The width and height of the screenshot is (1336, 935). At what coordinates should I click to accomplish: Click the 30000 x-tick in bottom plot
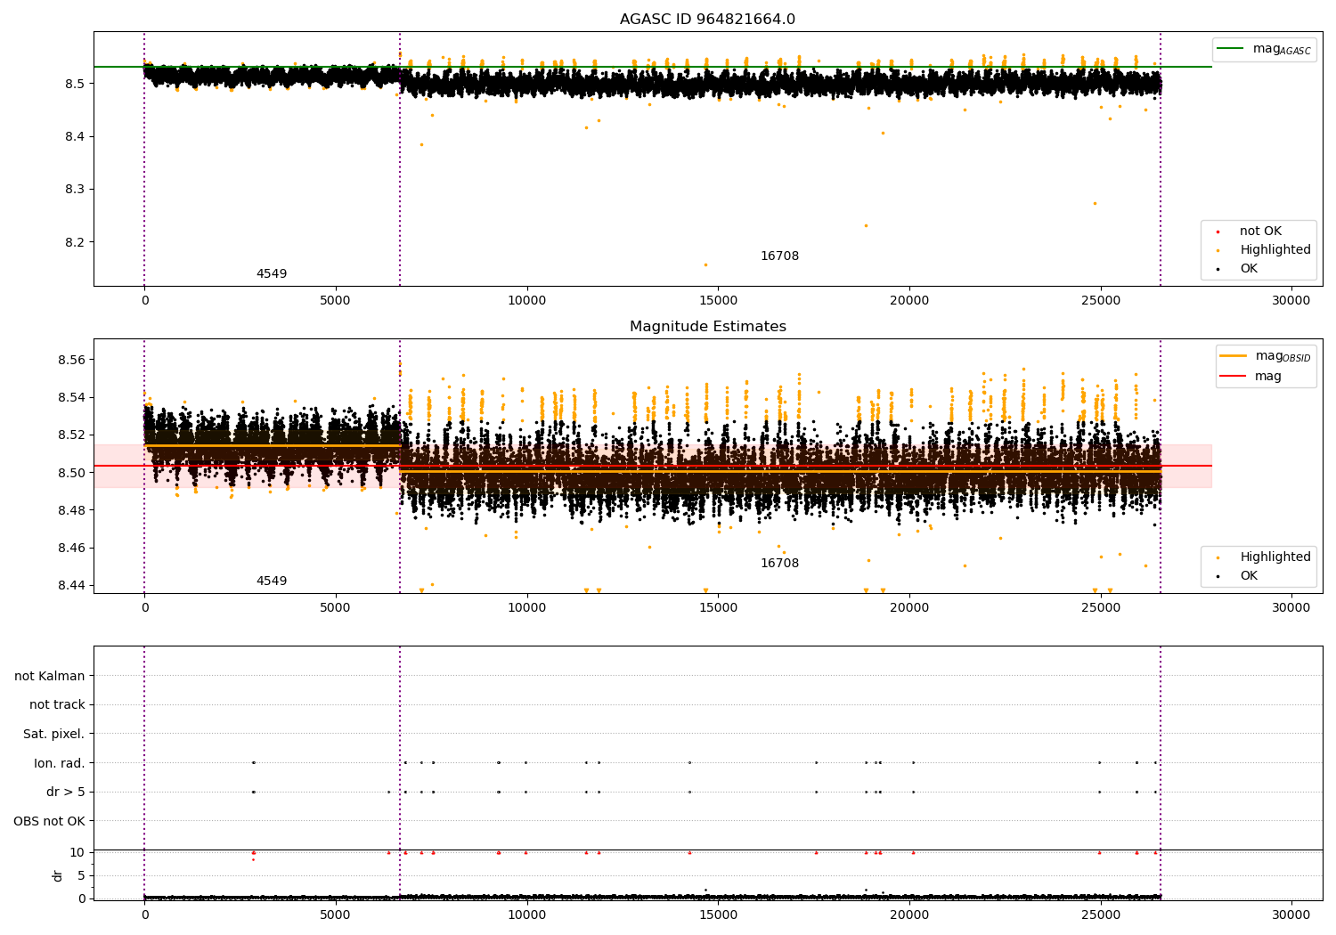pyautogui.click(x=1291, y=915)
